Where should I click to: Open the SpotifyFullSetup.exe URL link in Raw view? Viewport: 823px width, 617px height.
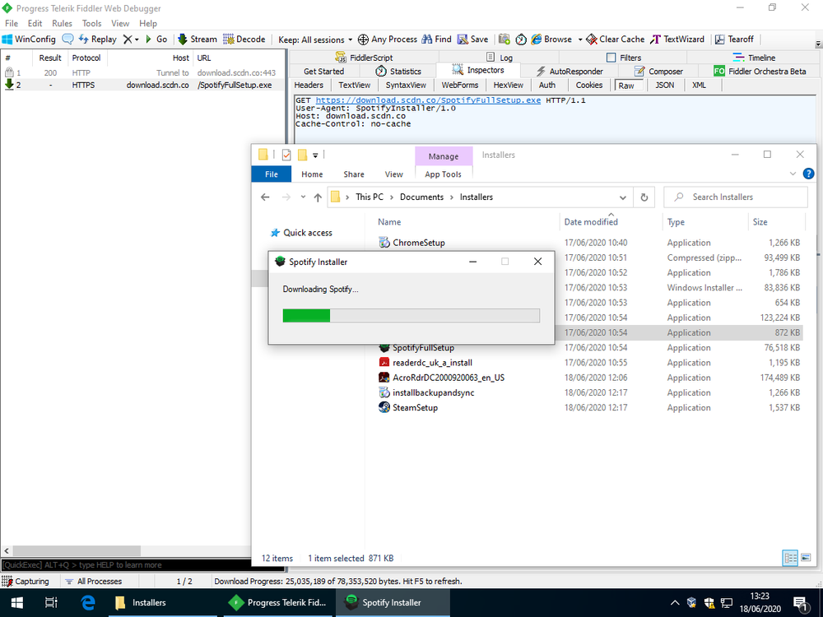point(428,100)
